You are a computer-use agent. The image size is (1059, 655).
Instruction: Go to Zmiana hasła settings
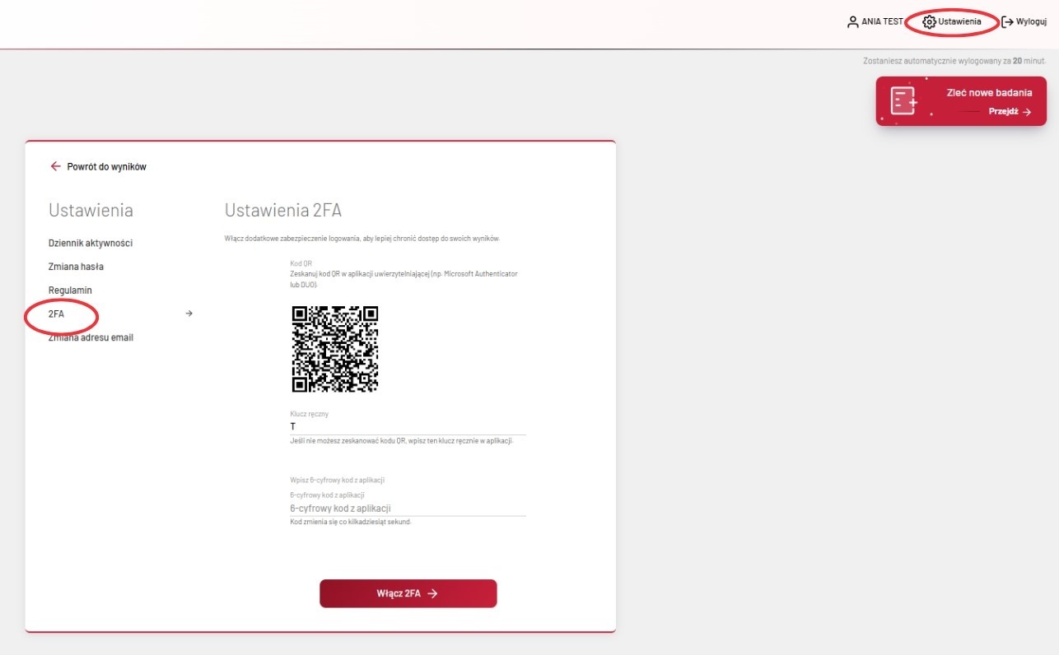[x=76, y=267]
